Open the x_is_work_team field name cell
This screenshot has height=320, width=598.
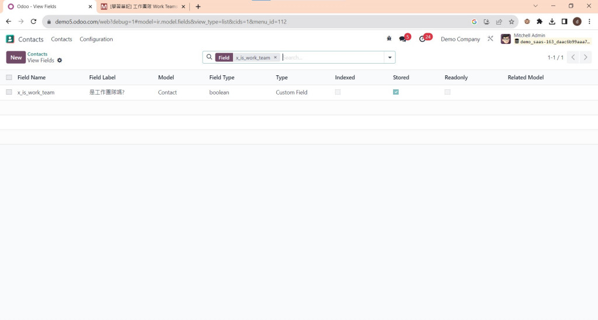(36, 92)
